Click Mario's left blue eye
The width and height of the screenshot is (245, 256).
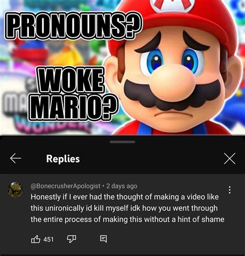click(x=153, y=61)
